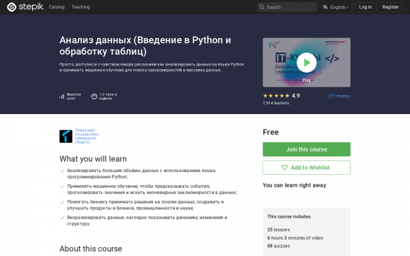Click the 6 hours 3 minutes of video entry
The image size is (410, 256).
click(295, 238)
